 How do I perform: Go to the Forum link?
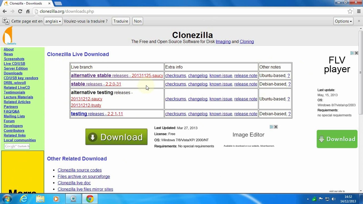[x=9, y=121]
